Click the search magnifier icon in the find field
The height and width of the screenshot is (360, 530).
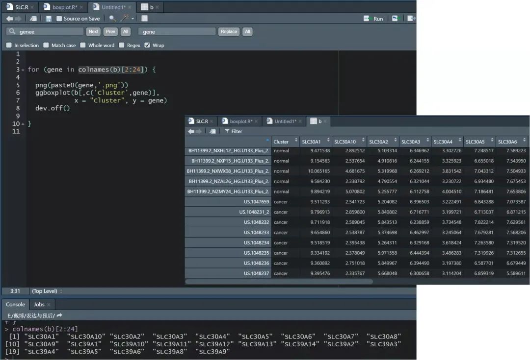click(x=12, y=31)
